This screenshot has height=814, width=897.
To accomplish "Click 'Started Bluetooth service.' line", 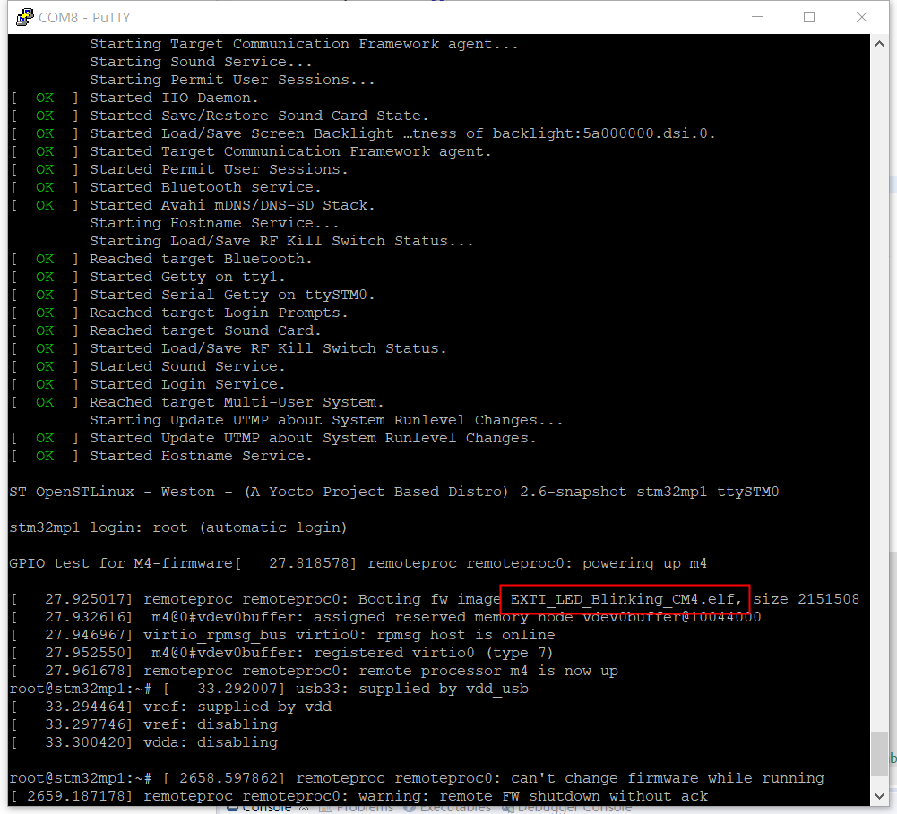I will pos(166,187).
